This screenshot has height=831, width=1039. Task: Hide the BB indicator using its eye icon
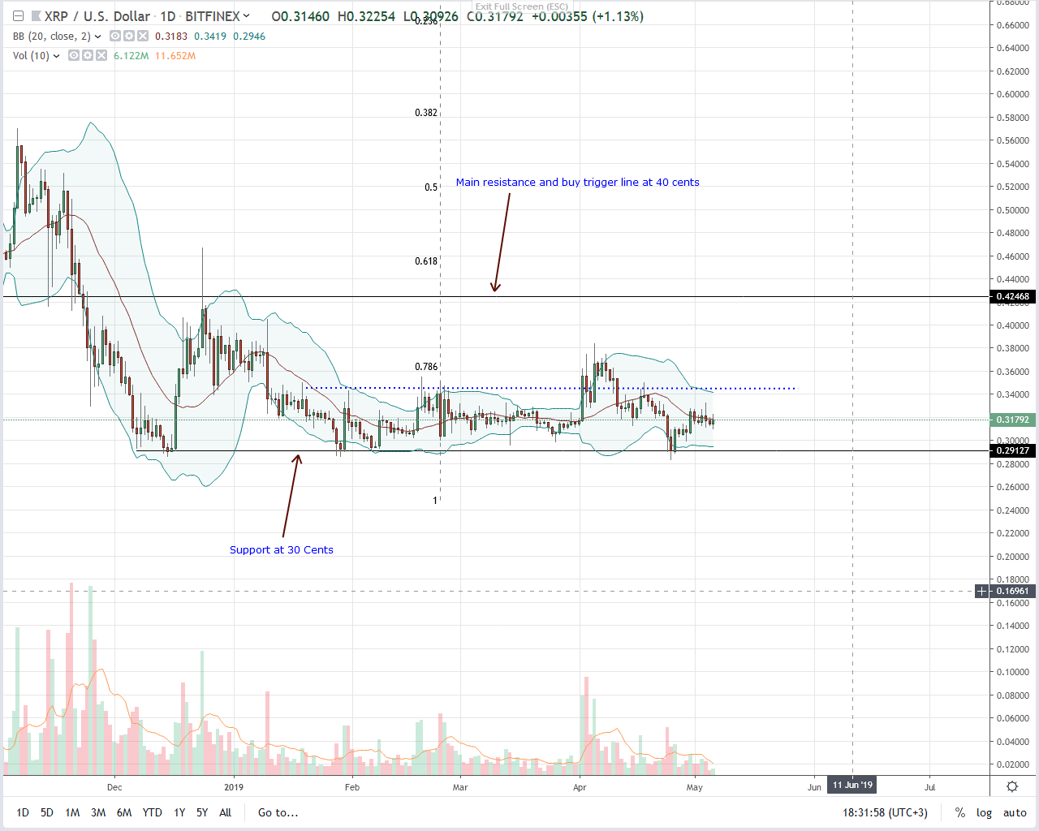[115, 37]
